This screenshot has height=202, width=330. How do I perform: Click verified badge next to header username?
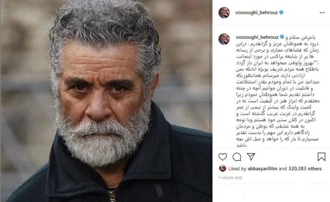(x=281, y=12)
